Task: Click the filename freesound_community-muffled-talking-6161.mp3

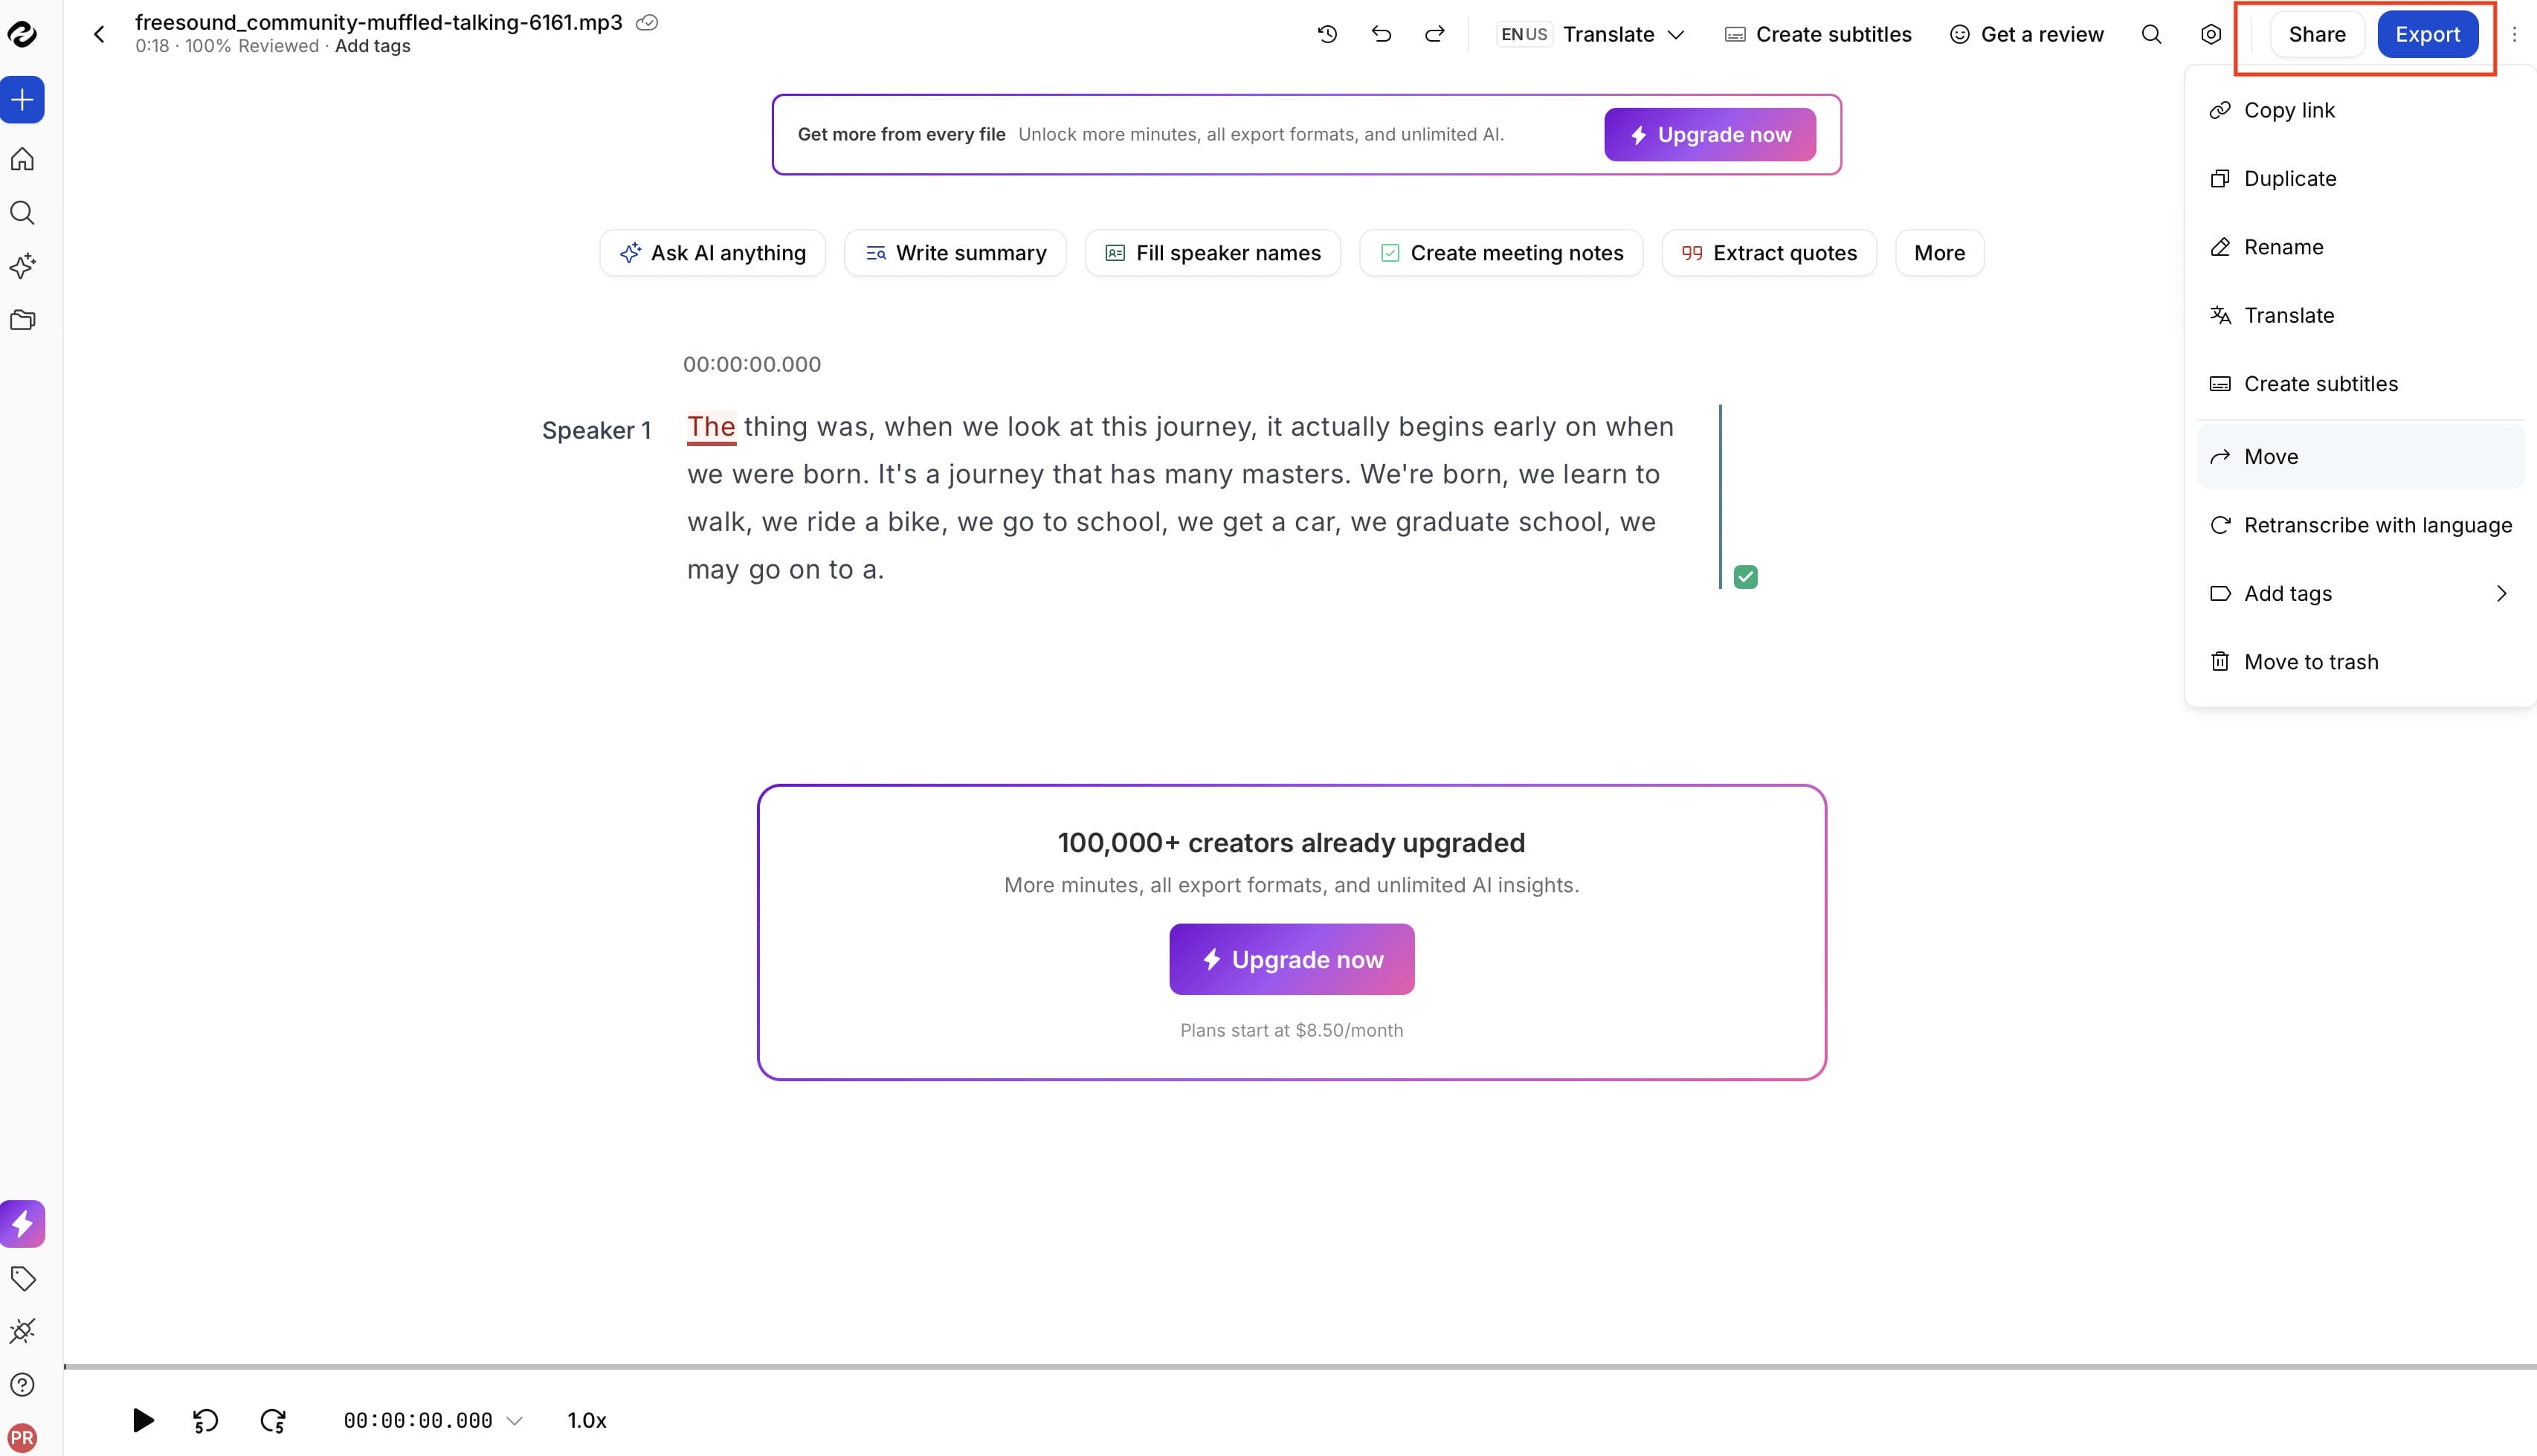Action: click(x=379, y=22)
